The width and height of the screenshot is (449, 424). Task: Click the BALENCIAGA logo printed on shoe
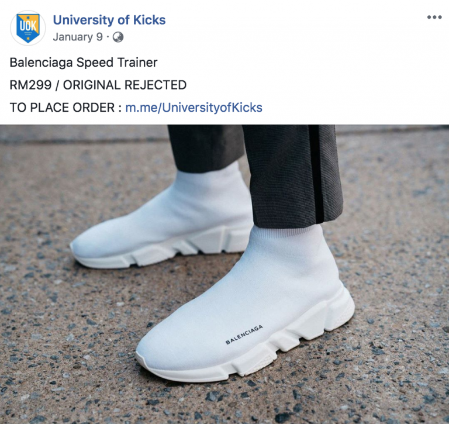(x=244, y=335)
